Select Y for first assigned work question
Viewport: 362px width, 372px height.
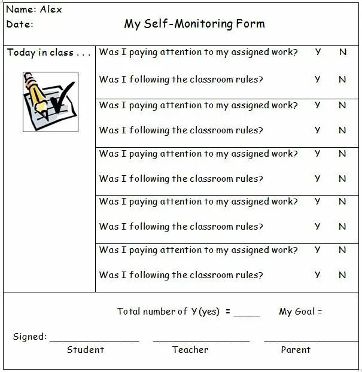point(318,51)
